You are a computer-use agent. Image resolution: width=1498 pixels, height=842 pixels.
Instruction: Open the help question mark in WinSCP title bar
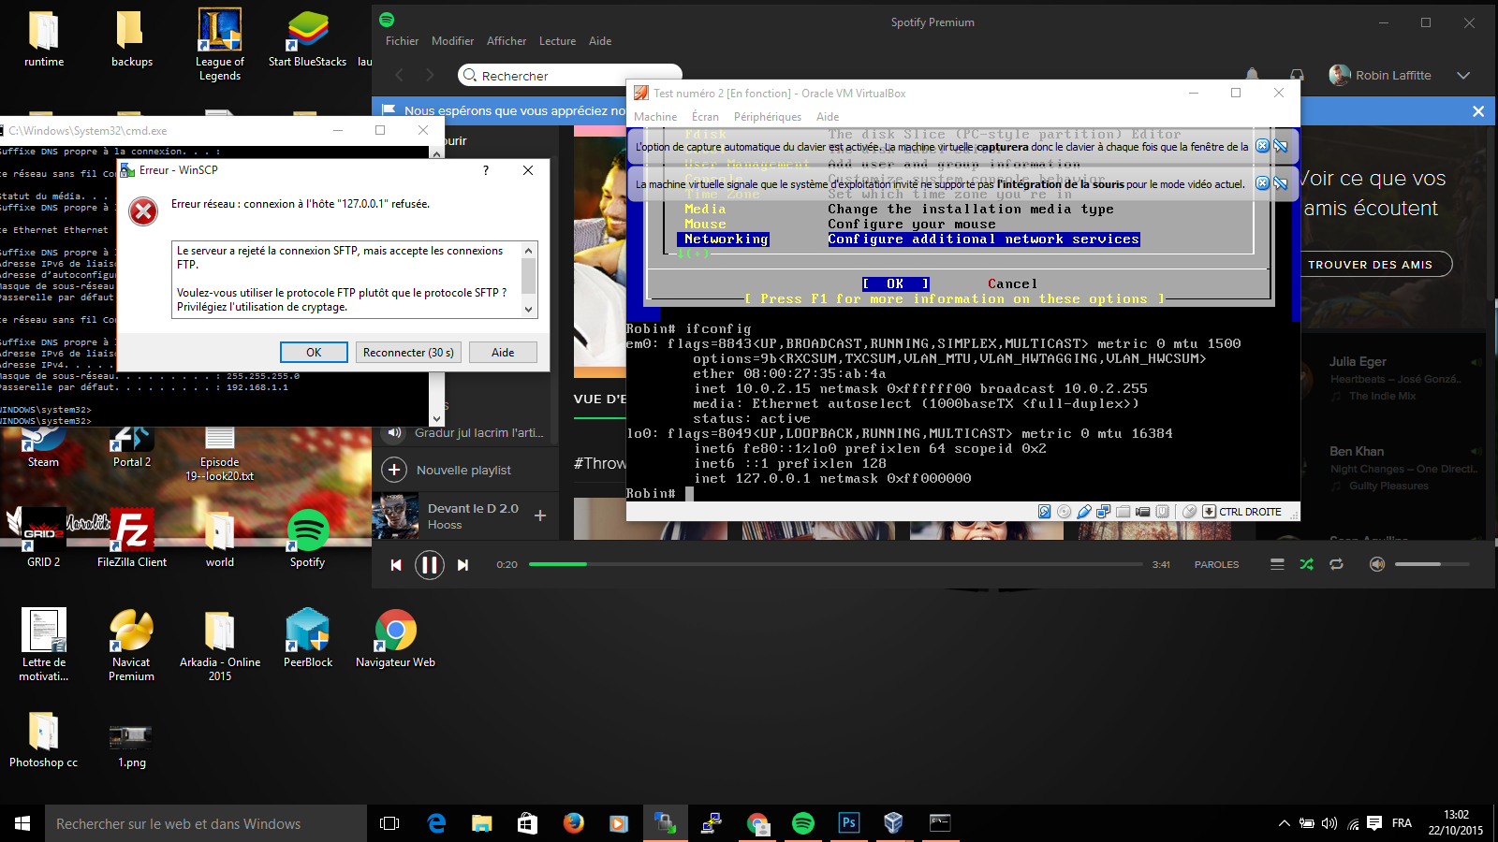485,170
